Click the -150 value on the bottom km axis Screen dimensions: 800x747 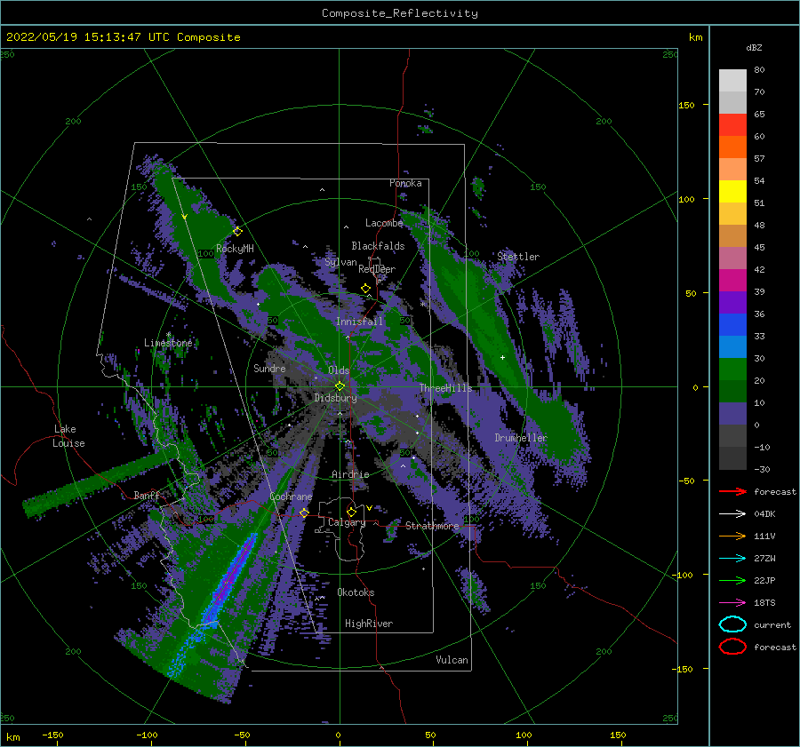tap(52, 735)
